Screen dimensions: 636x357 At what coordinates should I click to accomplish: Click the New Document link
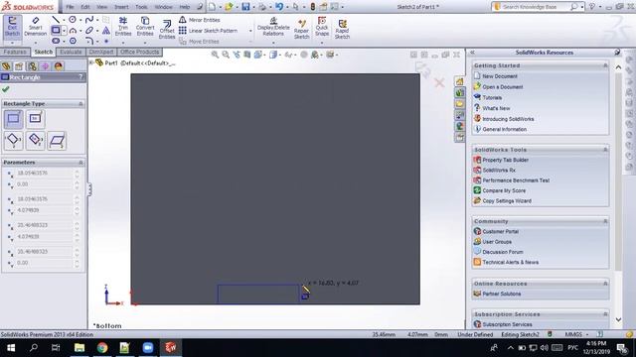(500, 76)
